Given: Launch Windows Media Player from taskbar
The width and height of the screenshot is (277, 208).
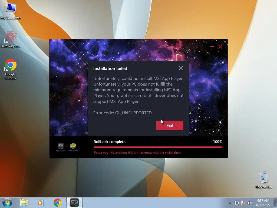Looking at the screenshot, I should coord(41,203).
